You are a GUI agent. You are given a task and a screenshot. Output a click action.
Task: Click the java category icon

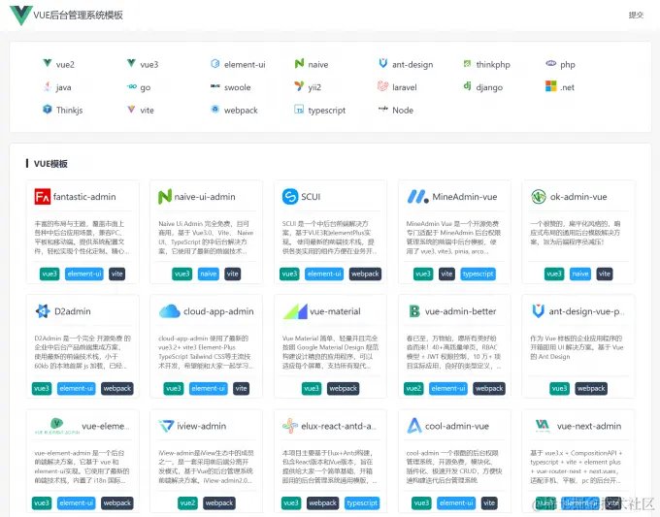[x=48, y=86]
